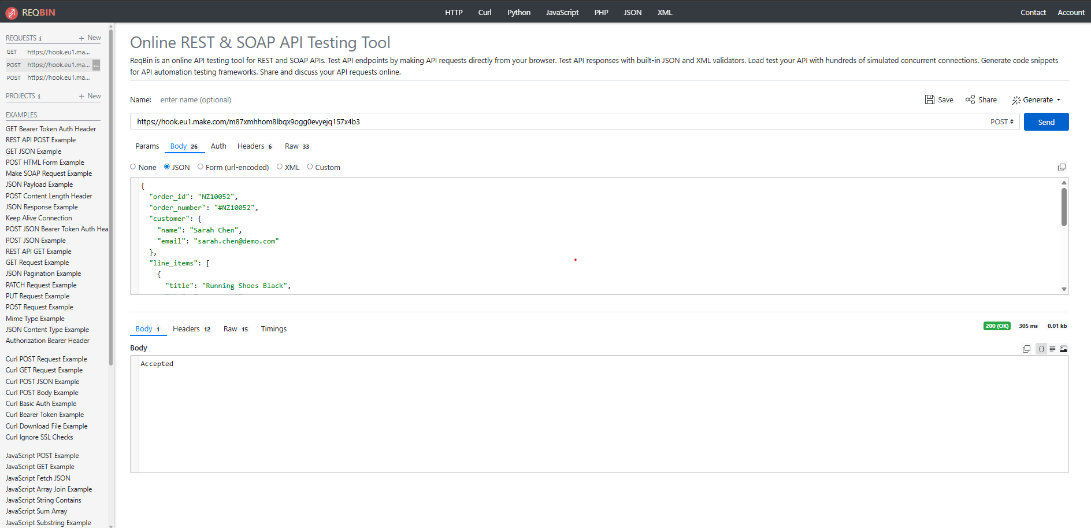Open the three-dot menu on the selected POST request
The height and width of the screenshot is (528, 1091).
[96, 65]
